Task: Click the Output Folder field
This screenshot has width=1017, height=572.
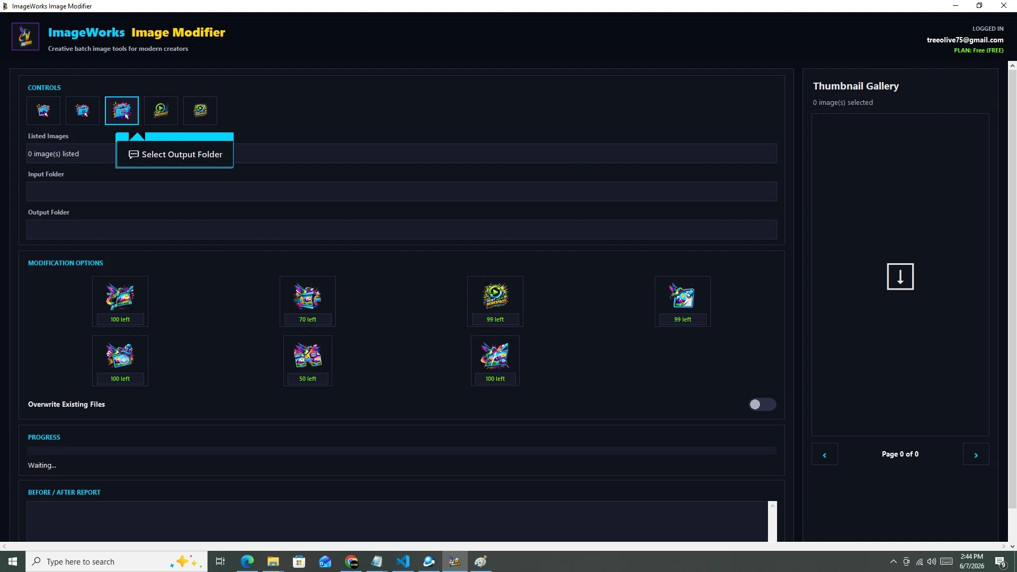Action: [402, 230]
